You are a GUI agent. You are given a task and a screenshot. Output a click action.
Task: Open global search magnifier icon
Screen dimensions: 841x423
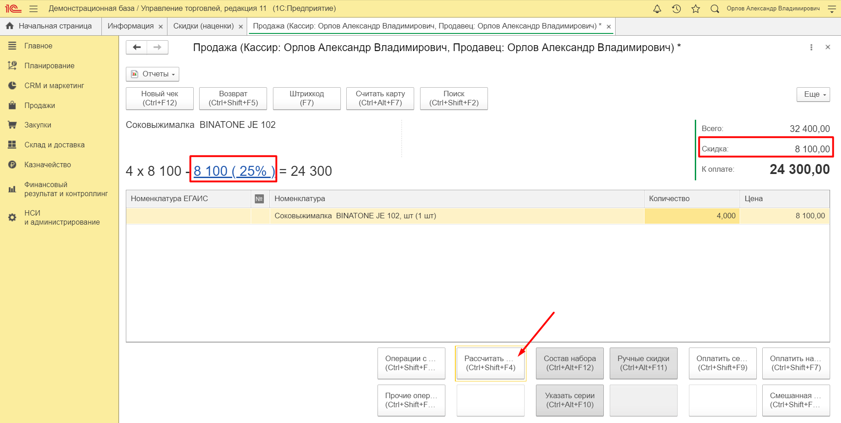715,9
